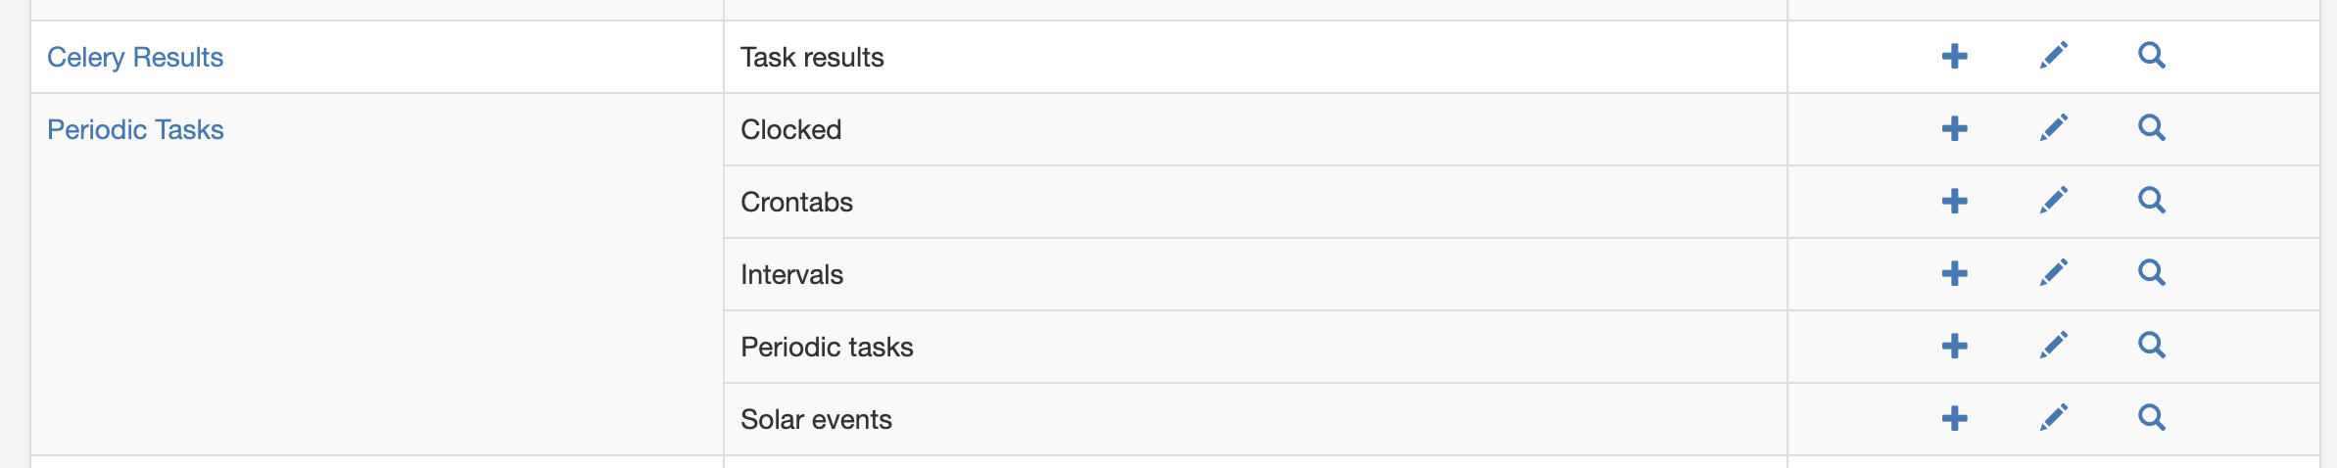Edit Solar events with the pencil icon

2054,418
